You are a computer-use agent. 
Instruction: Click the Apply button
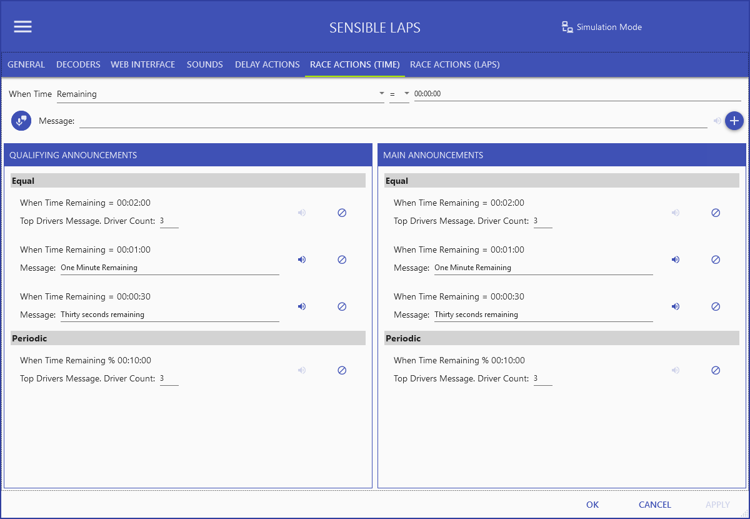[717, 505]
